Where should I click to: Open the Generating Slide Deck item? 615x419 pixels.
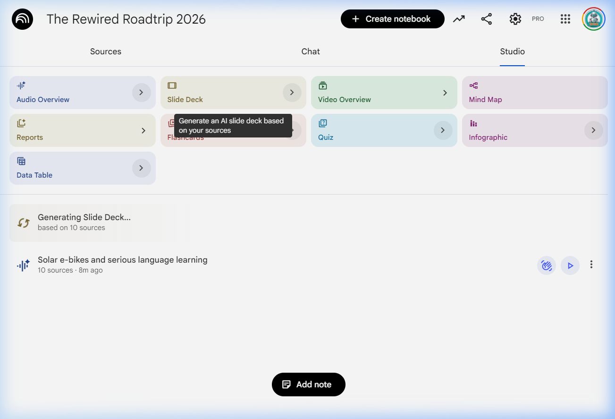pyautogui.click(x=84, y=222)
